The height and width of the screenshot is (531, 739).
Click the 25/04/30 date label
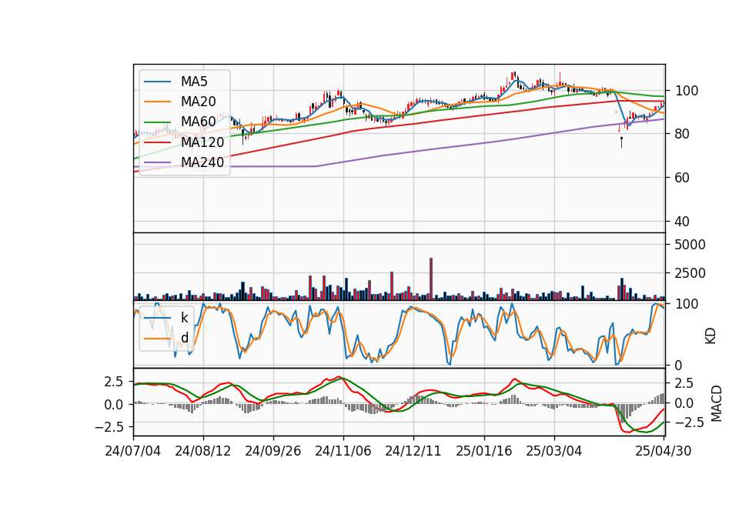pyautogui.click(x=664, y=451)
